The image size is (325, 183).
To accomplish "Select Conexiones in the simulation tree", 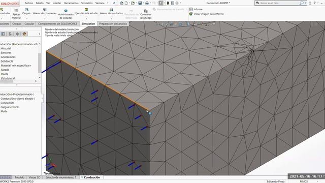I will click(x=8, y=103).
